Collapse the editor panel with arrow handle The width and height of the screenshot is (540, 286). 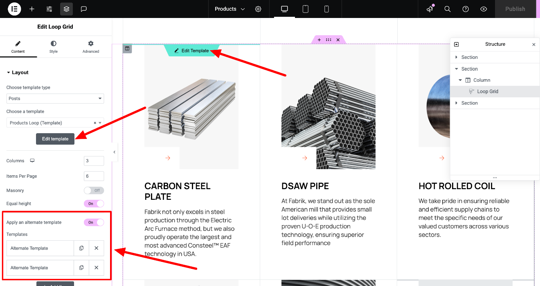click(x=115, y=152)
